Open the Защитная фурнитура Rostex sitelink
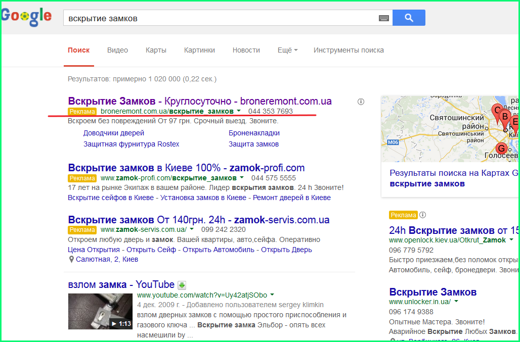 [x=132, y=144]
